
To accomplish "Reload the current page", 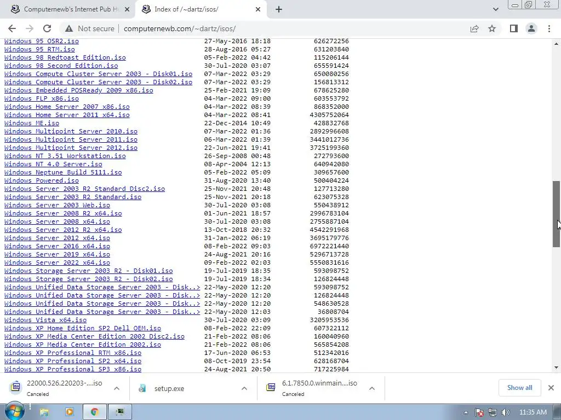I will (x=47, y=28).
